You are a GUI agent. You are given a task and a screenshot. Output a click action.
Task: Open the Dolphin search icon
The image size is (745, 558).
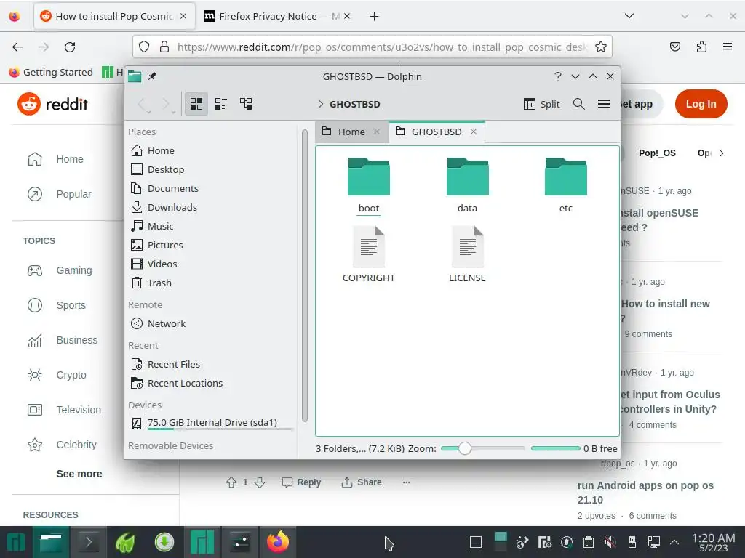(x=578, y=103)
